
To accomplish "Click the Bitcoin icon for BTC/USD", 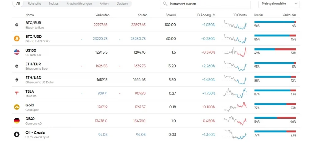I will tap(17, 39).
